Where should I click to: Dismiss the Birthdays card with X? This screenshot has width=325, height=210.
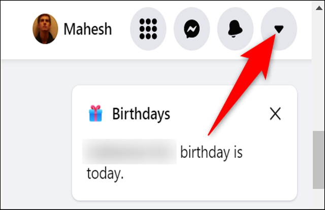275,113
